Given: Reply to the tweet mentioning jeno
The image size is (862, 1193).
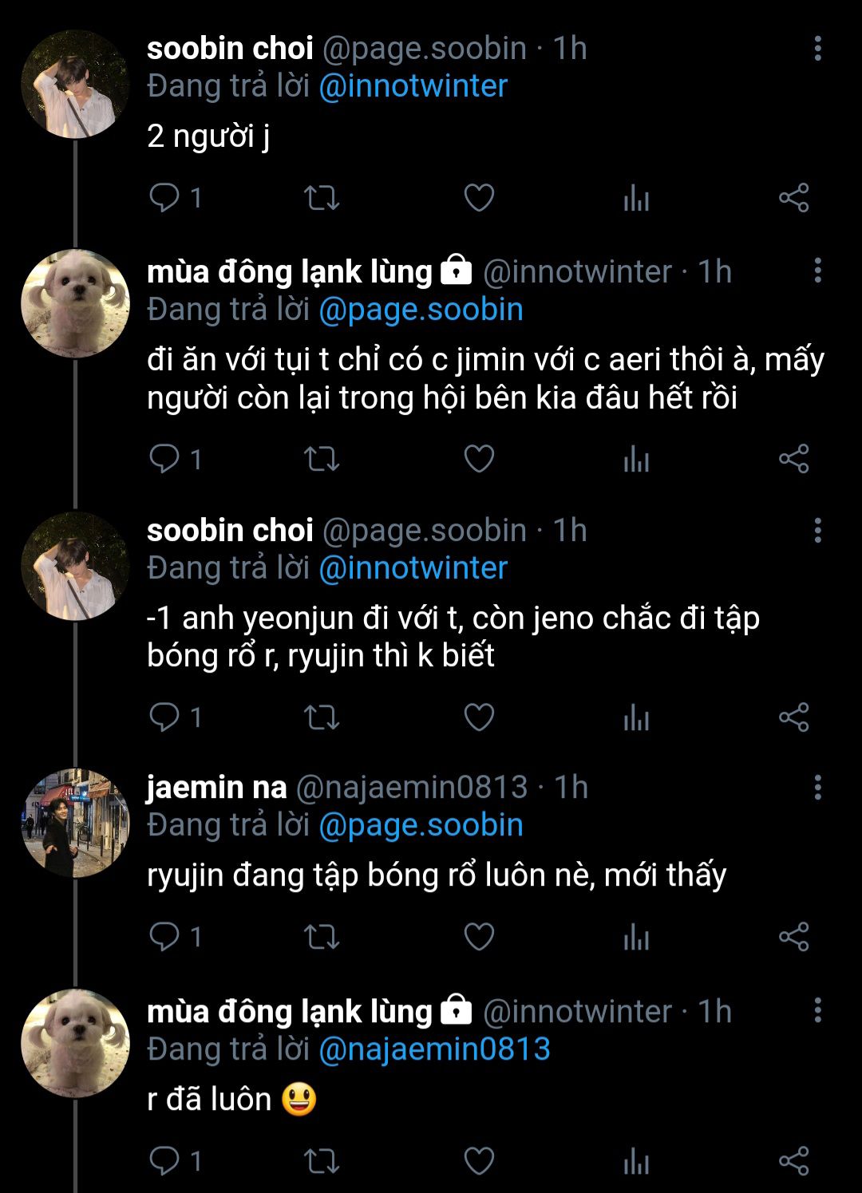Looking at the screenshot, I should pyautogui.click(x=165, y=717).
